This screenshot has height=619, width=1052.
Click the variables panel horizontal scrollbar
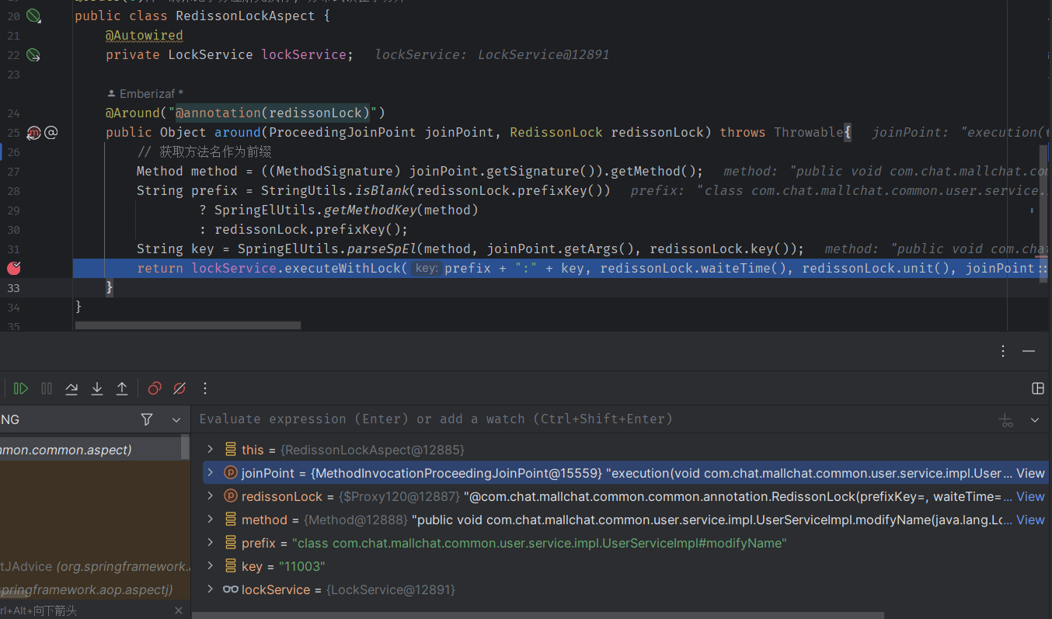[538, 615]
